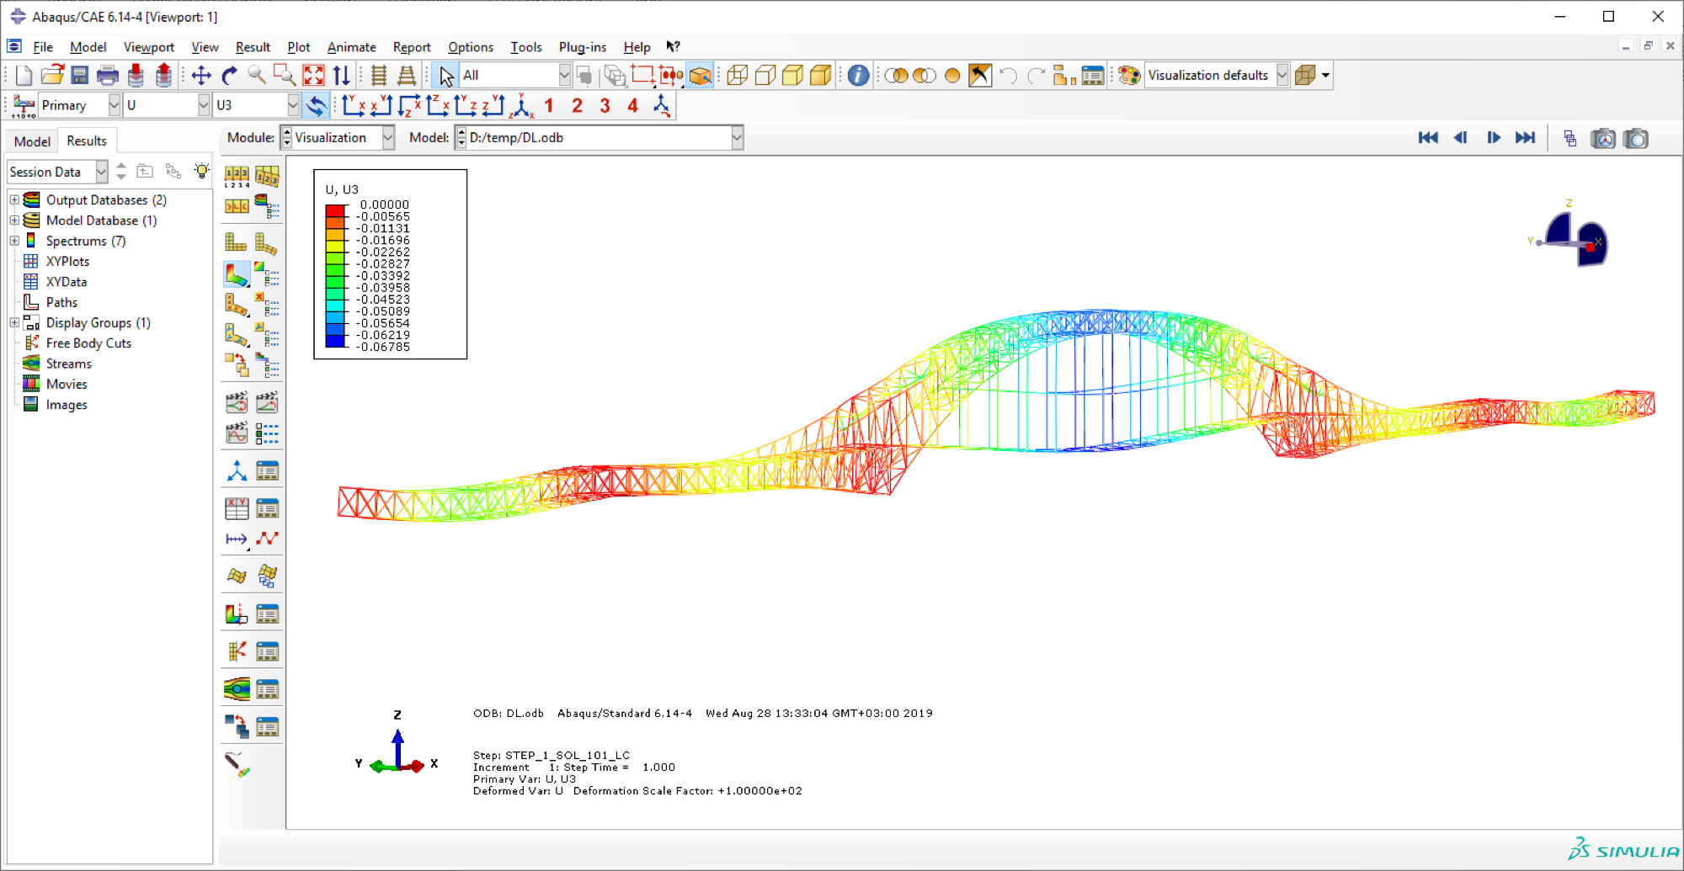Step to the previous frame
Viewport: 1684px width, 871px height.
pyautogui.click(x=1461, y=138)
